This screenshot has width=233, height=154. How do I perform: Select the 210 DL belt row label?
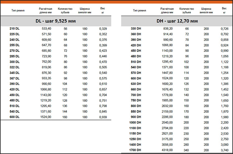[14, 29]
